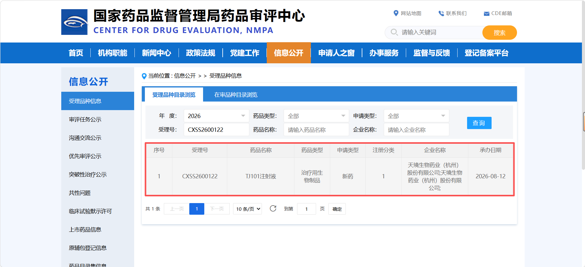This screenshot has height=267, width=585.
Task: Click the 企业名称 column header
Action: pyautogui.click(x=435, y=150)
